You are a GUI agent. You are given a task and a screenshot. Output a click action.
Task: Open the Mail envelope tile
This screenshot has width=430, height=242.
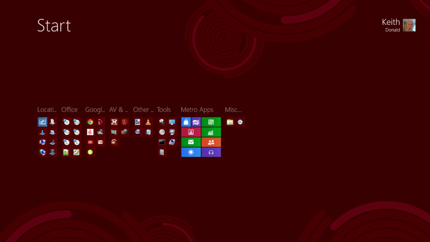tap(191, 142)
